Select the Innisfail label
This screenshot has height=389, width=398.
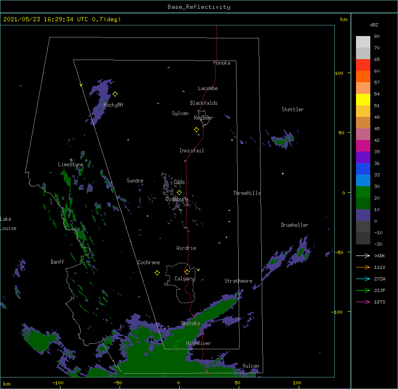[192, 151]
